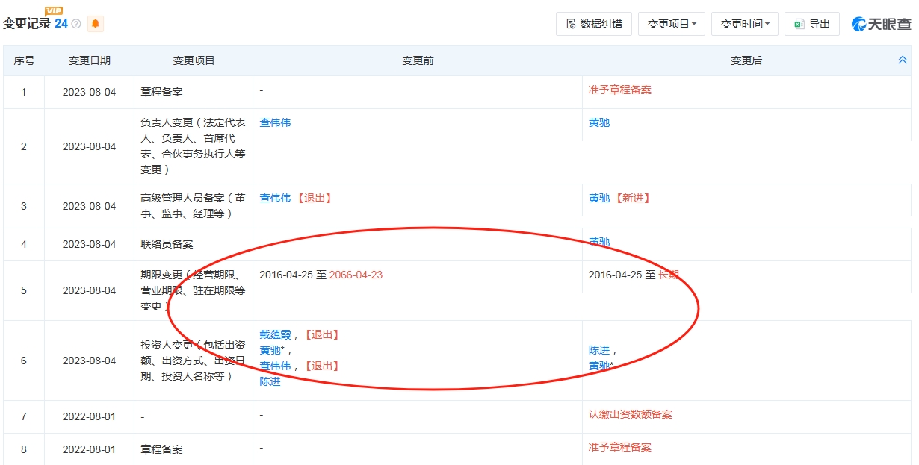Click the notification bell beside 变更记录
The width and height of the screenshot is (919, 465).
coord(96,23)
